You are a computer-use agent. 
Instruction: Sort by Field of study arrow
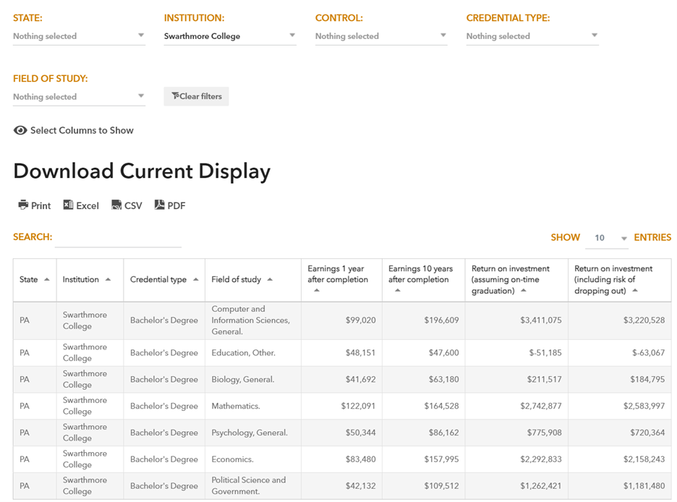pos(270,279)
